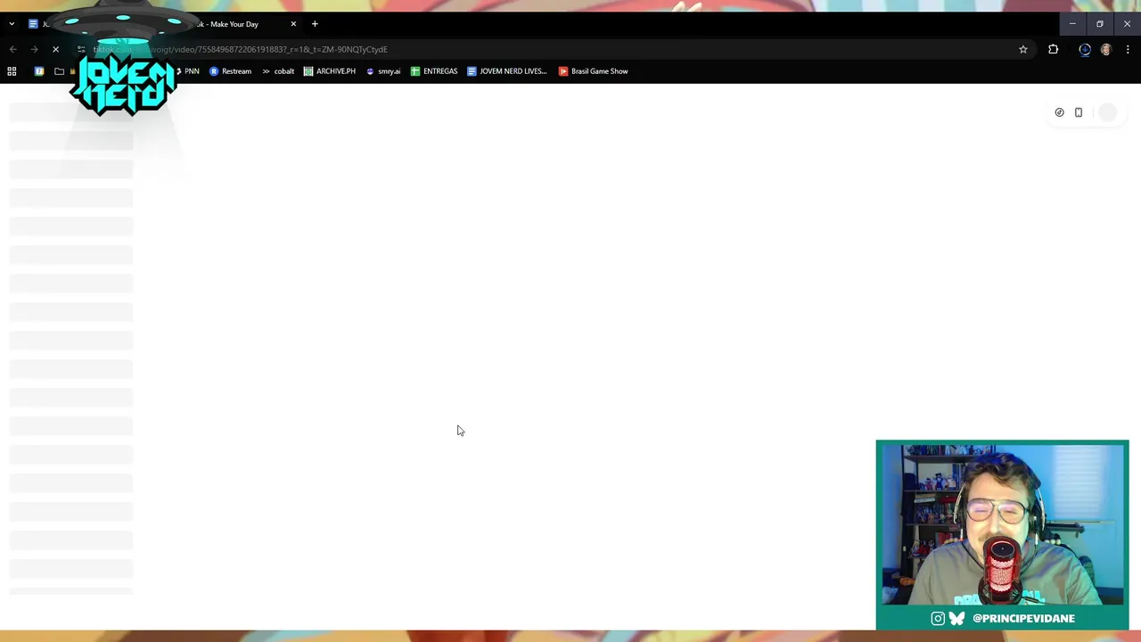Open the smry.ai bookmark
The width and height of the screenshot is (1141, 642).
[x=383, y=71]
